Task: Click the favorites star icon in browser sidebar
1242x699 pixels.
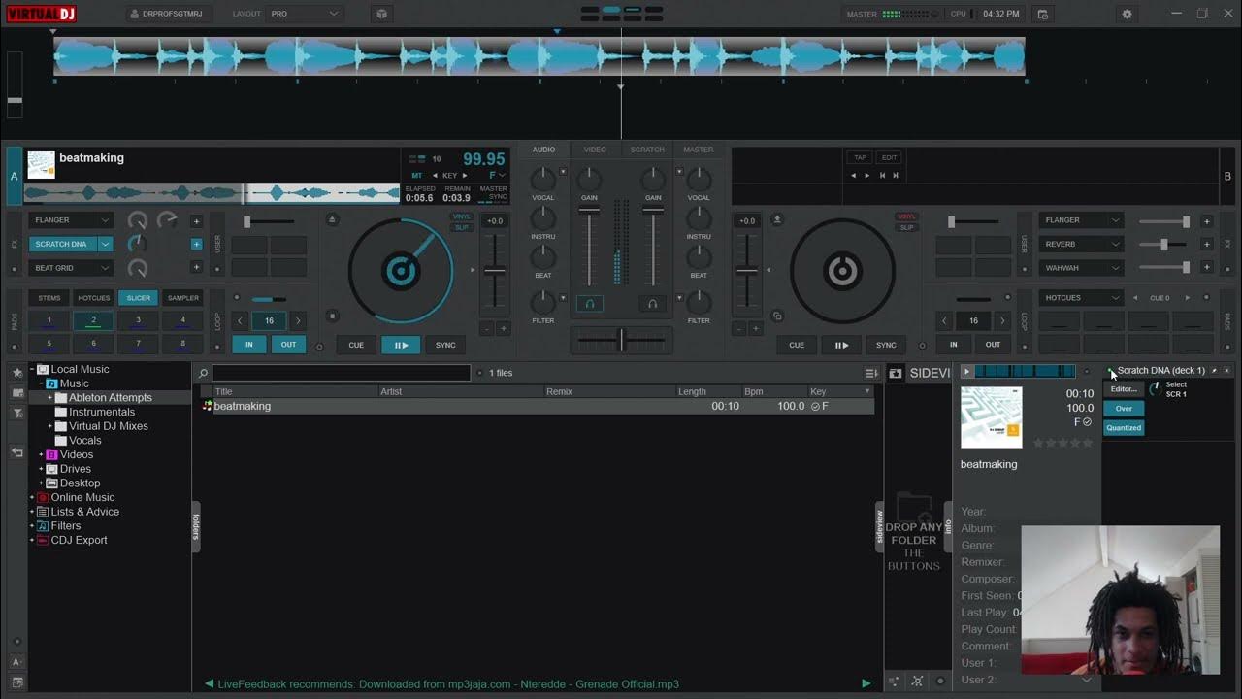Action: (x=16, y=372)
